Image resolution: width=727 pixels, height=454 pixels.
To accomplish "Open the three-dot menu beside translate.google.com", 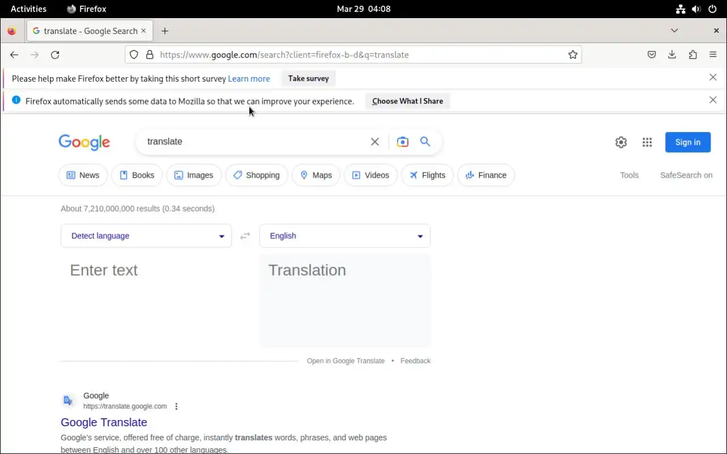I will pyautogui.click(x=177, y=406).
